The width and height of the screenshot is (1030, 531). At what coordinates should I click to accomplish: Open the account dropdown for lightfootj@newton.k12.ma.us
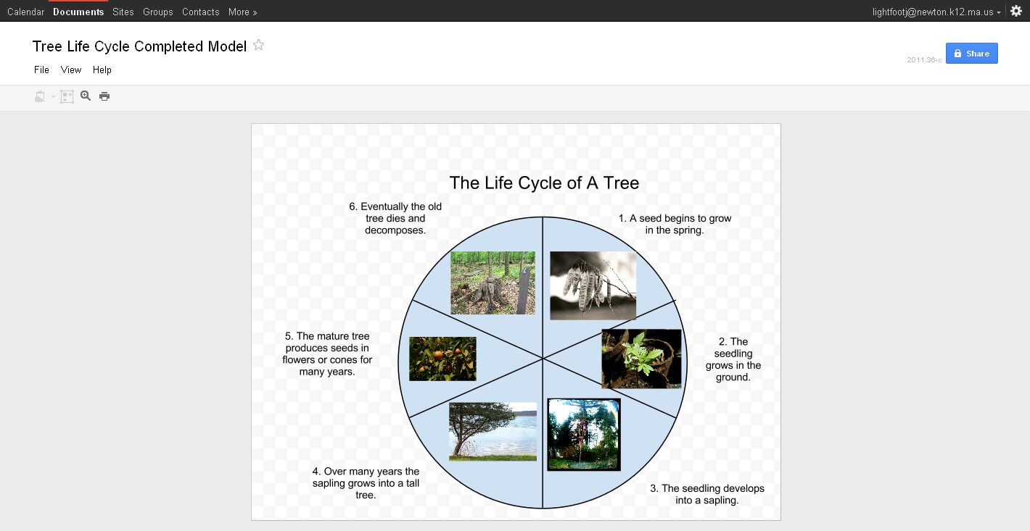pyautogui.click(x=936, y=11)
